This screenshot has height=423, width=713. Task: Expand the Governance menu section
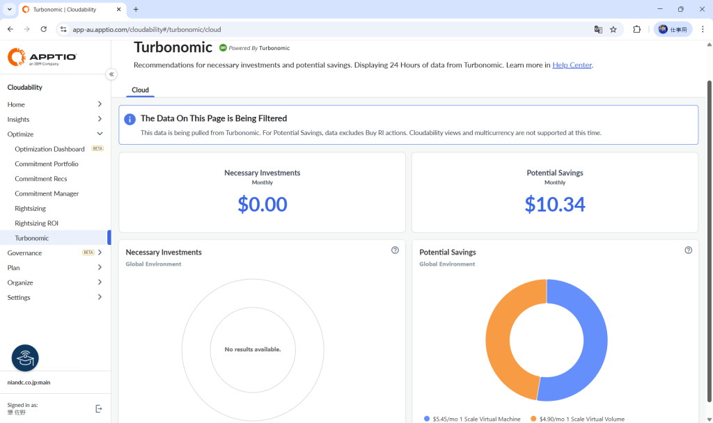point(54,253)
